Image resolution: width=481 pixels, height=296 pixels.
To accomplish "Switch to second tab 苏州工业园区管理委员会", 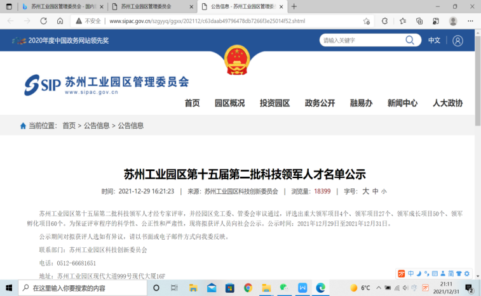I will pyautogui.click(x=152, y=6).
